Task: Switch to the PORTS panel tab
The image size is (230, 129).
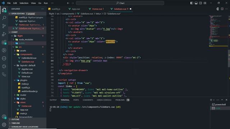Action: tap(76, 100)
